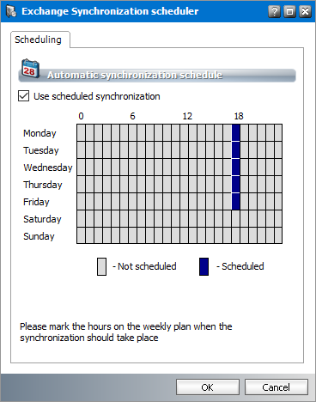Mark Tuesday hour 6 cell as scheduled

[x=133, y=150]
